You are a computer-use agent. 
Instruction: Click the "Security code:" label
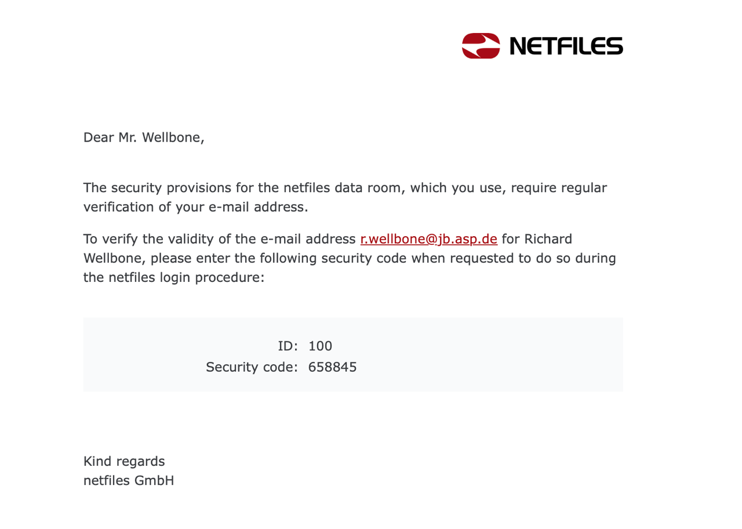252,367
